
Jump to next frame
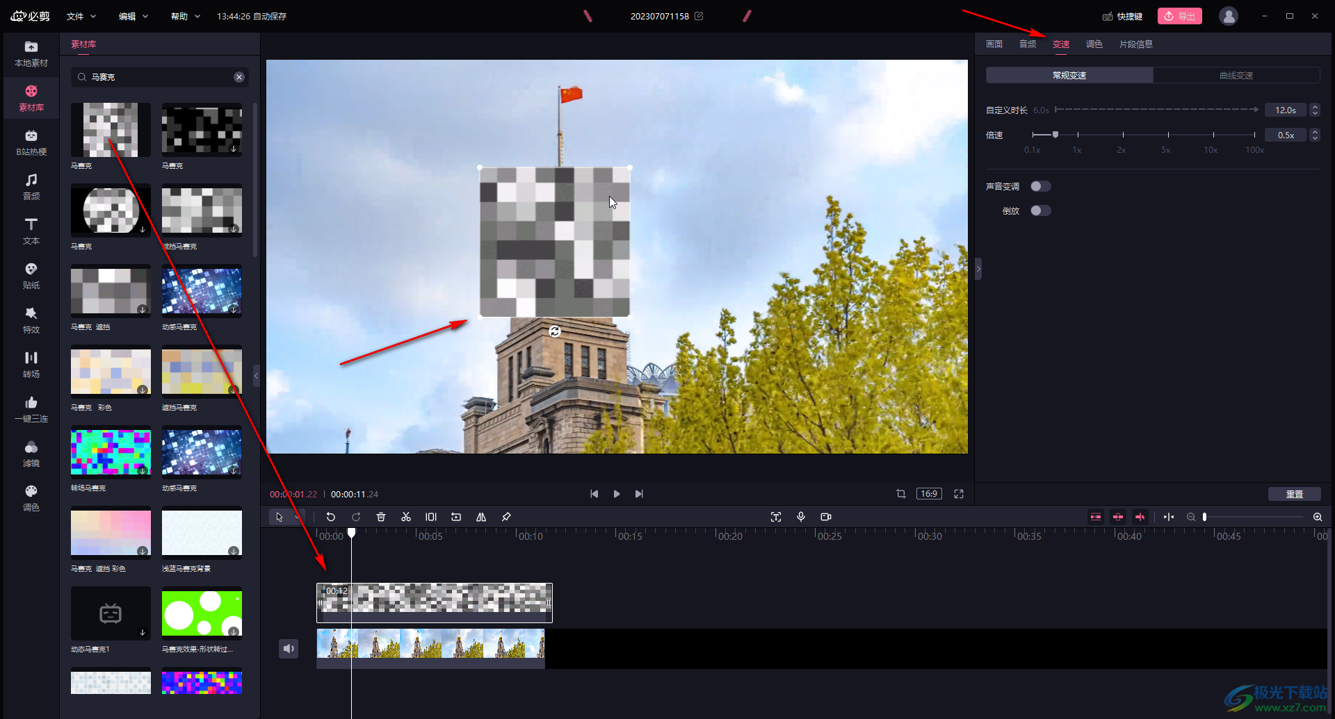click(x=639, y=494)
